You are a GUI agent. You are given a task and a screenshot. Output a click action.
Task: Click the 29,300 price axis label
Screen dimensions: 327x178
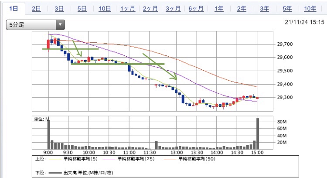click(285, 97)
